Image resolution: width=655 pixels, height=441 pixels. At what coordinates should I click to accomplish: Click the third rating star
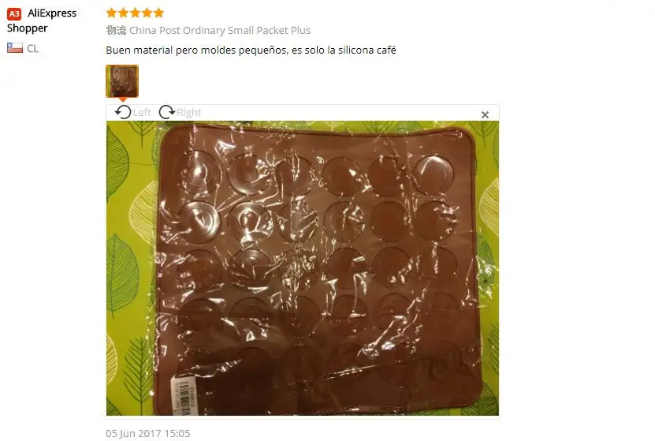(135, 13)
